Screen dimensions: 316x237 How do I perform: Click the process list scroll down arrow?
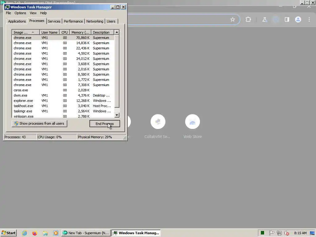117,115
